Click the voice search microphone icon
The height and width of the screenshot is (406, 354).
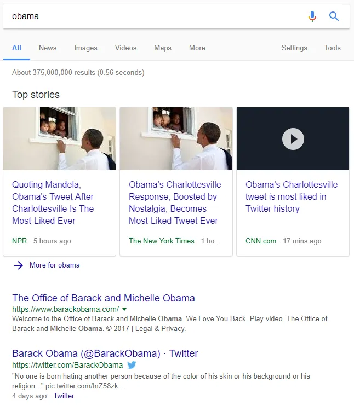312,16
